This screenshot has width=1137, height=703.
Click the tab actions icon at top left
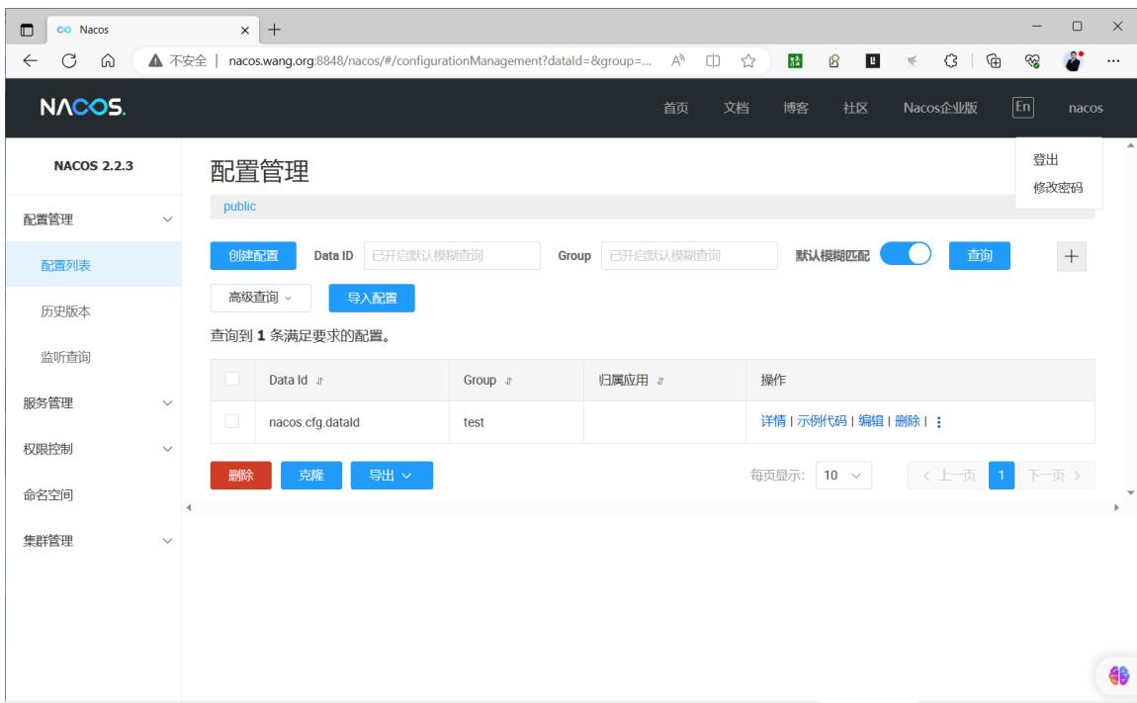tap(27, 30)
